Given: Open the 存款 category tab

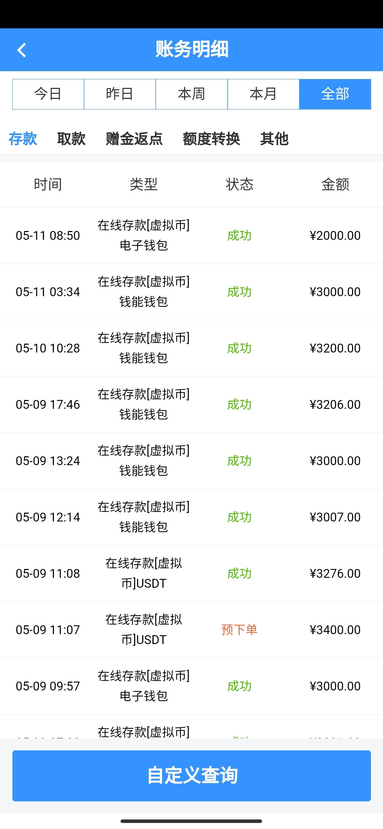Looking at the screenshot, I should (23, 139).
